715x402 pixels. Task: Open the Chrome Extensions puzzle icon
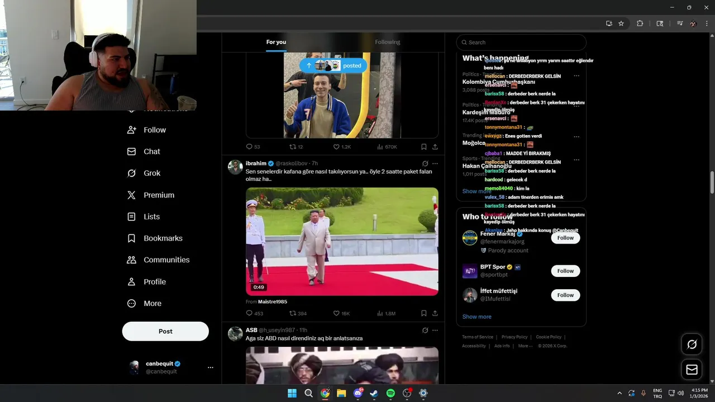click(x=640, y=23)
